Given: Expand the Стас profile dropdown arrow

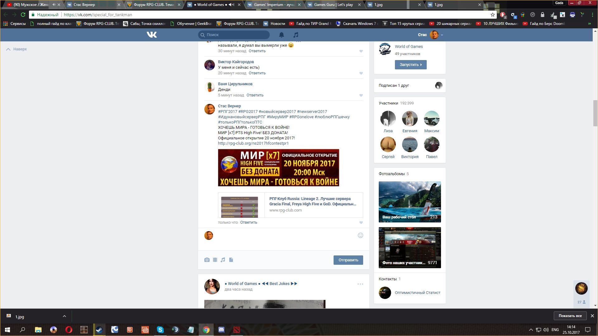Looking at the screenshot, I should [x=442, y=35].
